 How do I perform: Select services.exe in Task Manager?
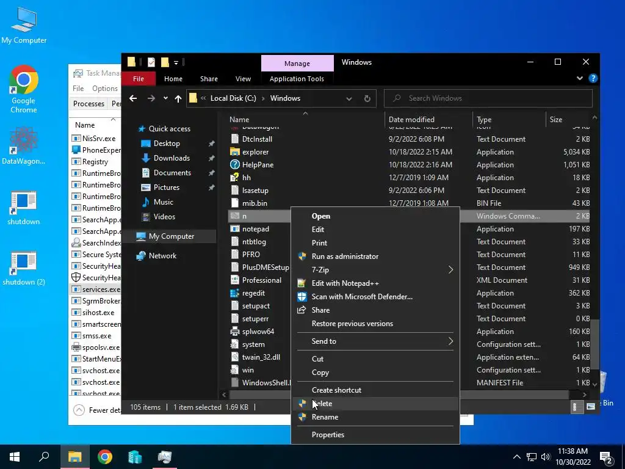(x=96, y=289)
